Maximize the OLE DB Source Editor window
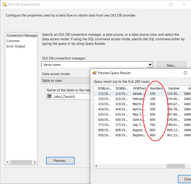Screen dimensions: 191x184 coord(171,5)
